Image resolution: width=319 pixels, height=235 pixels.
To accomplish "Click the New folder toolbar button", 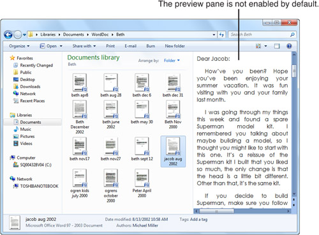I will click(x=175, y=46).
